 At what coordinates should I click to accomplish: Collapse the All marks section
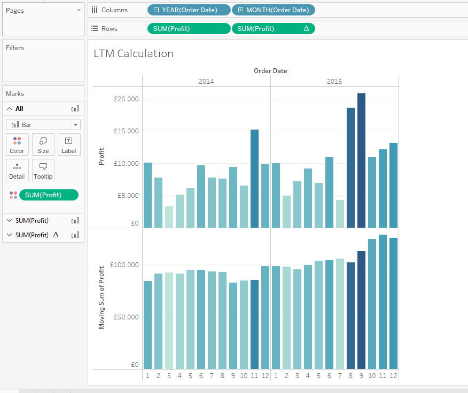9,109
